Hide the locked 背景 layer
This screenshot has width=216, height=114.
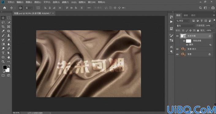coord(177,54)
